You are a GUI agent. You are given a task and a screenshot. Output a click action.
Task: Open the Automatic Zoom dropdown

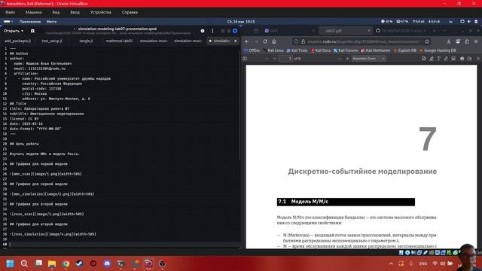[368, 59]
